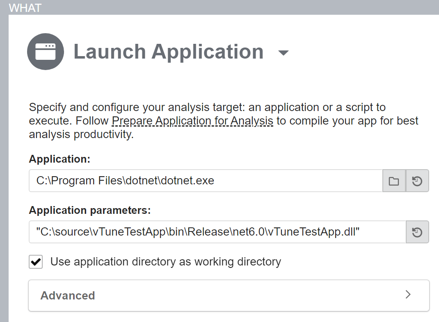Expand the Advanced section
Image resolution: width=439 pixels, height=322 pixels.
(228, 295)
